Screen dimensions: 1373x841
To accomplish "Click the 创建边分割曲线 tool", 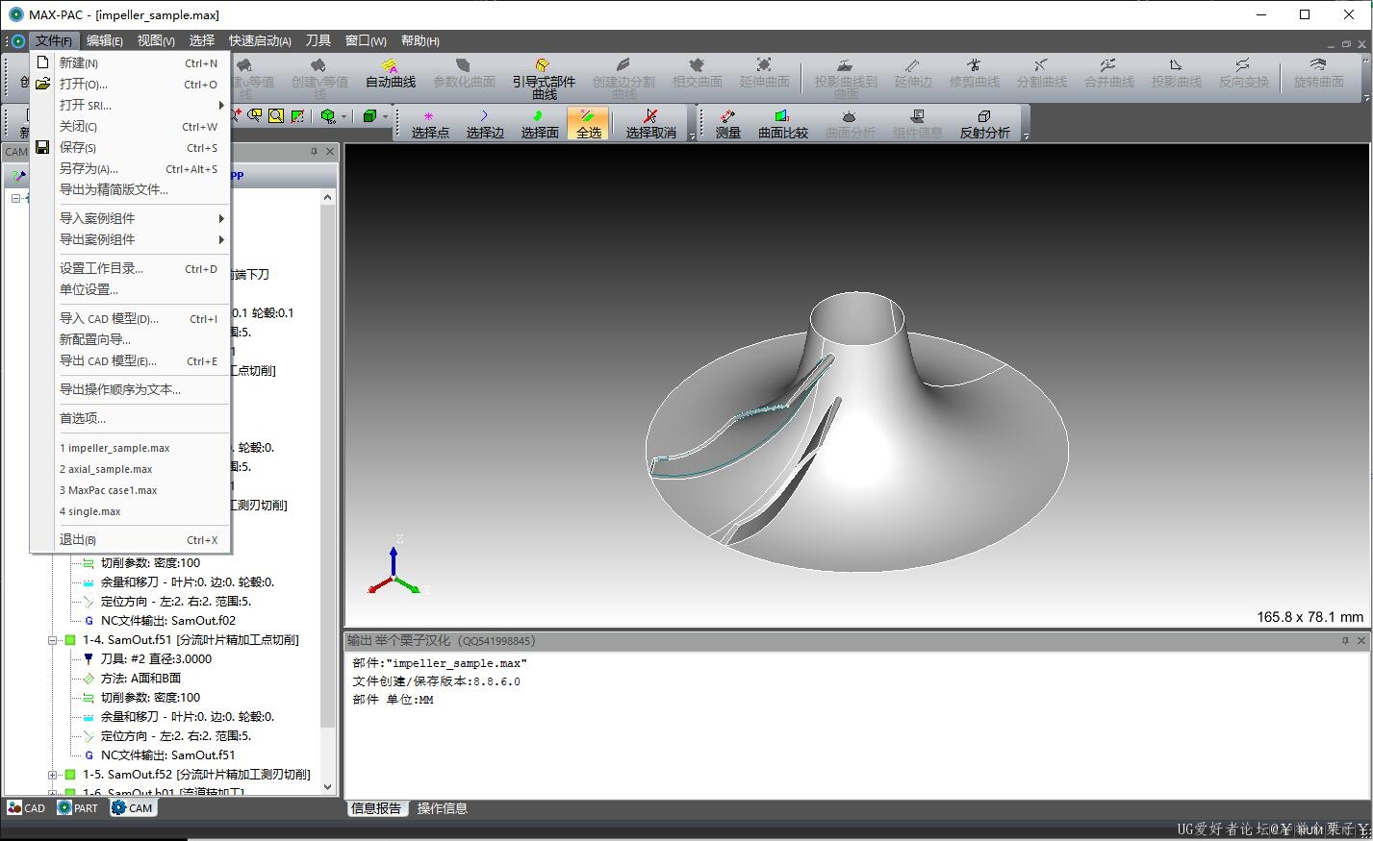I will [x=623, y=78].
